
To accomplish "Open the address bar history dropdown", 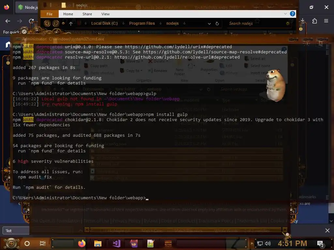I will (x=209, y=23).
